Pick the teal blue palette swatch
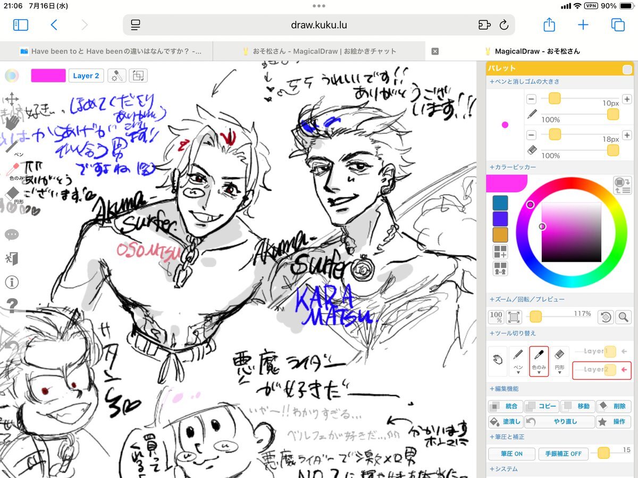 pos(500,203)
